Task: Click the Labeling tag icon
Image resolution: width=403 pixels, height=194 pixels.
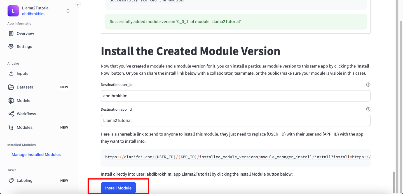Action: (x=11, y=180)
